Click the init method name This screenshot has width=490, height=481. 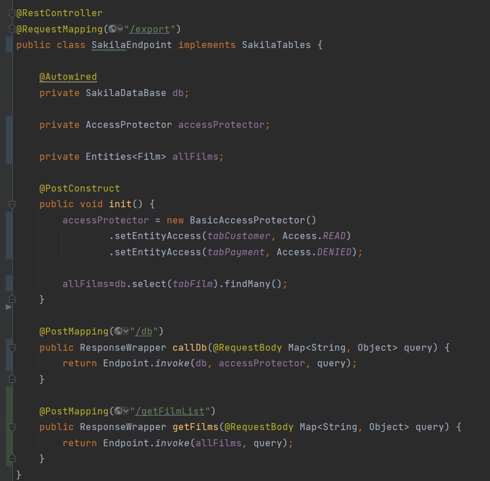point(120,204)
